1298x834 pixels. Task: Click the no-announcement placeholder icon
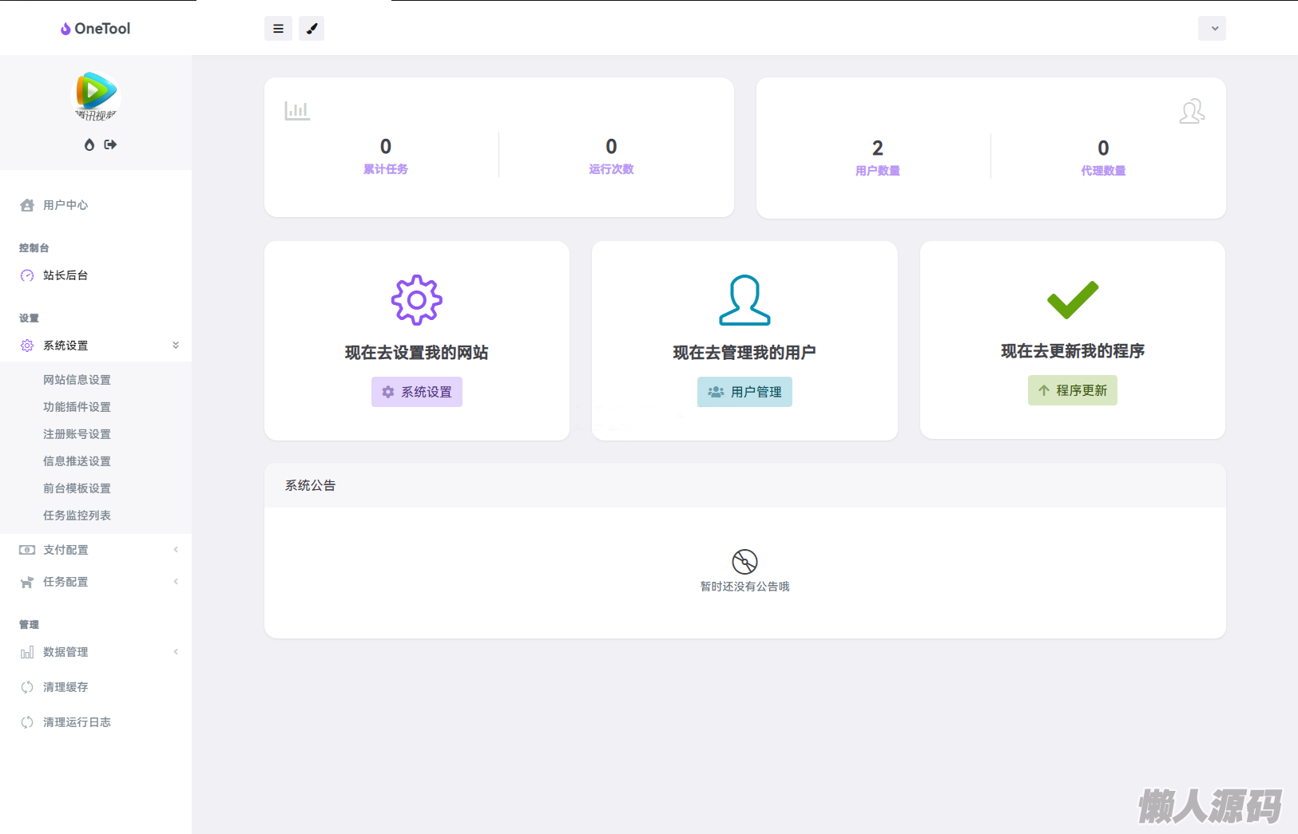[744, 562]
